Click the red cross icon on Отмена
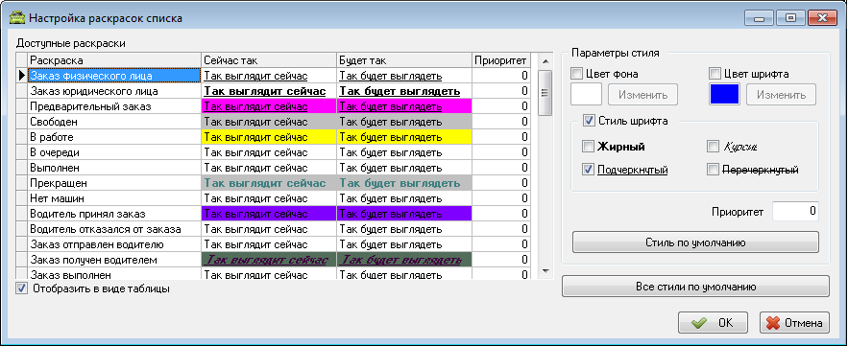Viewport: 848px width, 346px height. [774, 323]
